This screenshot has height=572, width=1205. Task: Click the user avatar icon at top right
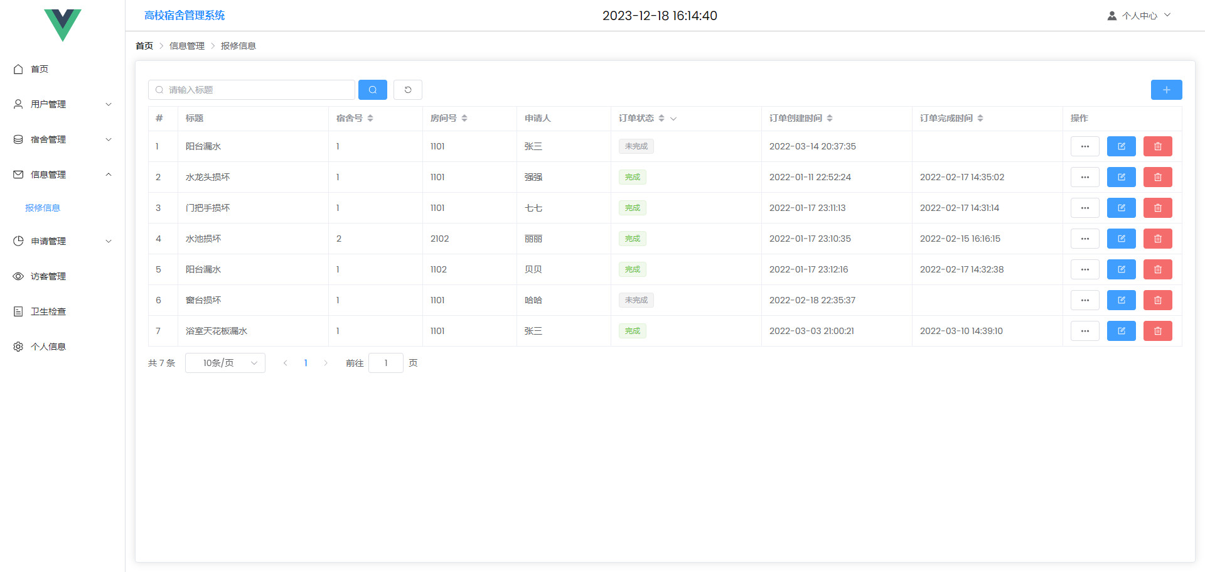(x=1111, y=16)
